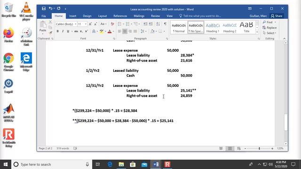Open the font name dropdown Calibri (Body)
The height and width of the screenshot is (169, 301).
point(76,24)
